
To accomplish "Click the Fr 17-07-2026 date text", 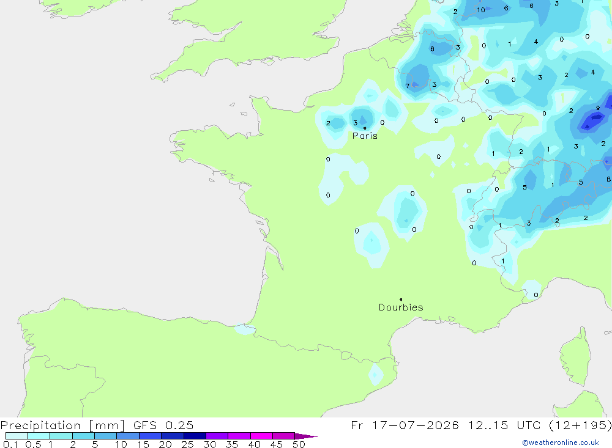I will (x=405, y=425).
